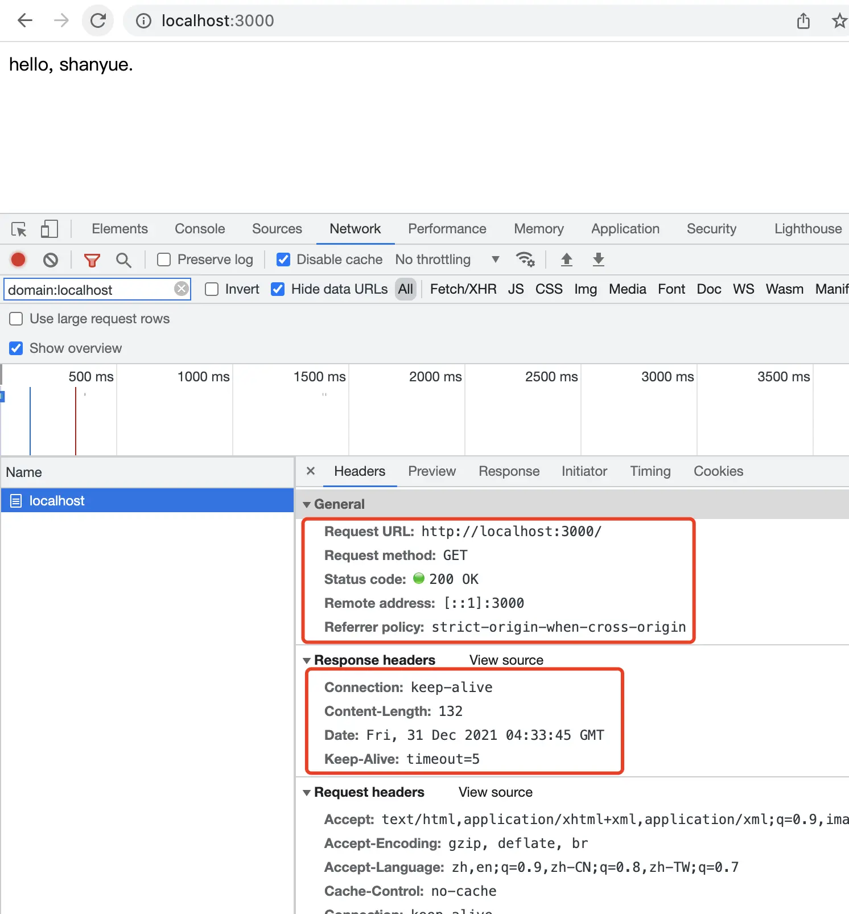
Task: Toggle the Preserve log checkbox
Action: pyautogui.click(x=164, y=260)
